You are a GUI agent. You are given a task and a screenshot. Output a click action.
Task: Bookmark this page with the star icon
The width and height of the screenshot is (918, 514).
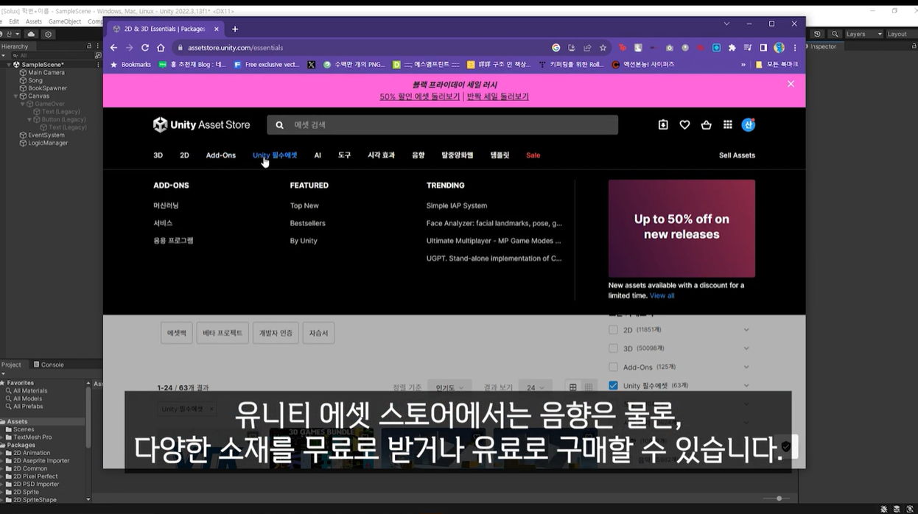pyautogui.click(x=603, y=48)
